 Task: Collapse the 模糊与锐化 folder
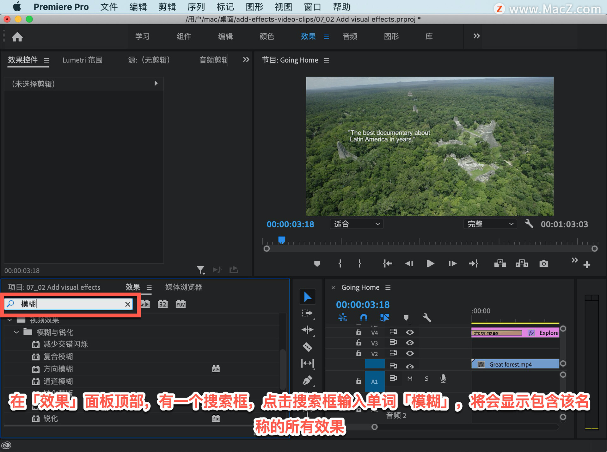[x=16, y=332]
